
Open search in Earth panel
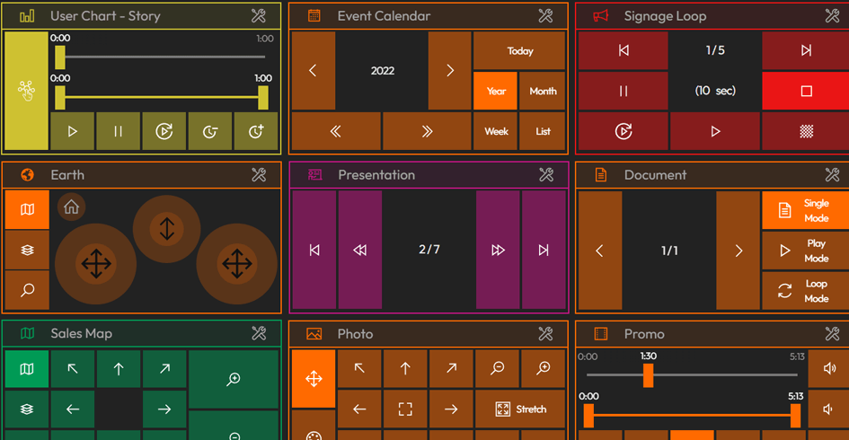[x=27, y=289]
